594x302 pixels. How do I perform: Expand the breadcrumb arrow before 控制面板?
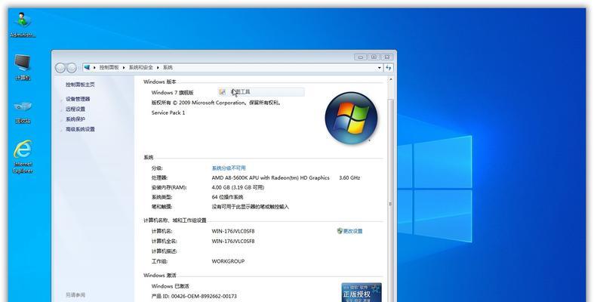point(94,67)
